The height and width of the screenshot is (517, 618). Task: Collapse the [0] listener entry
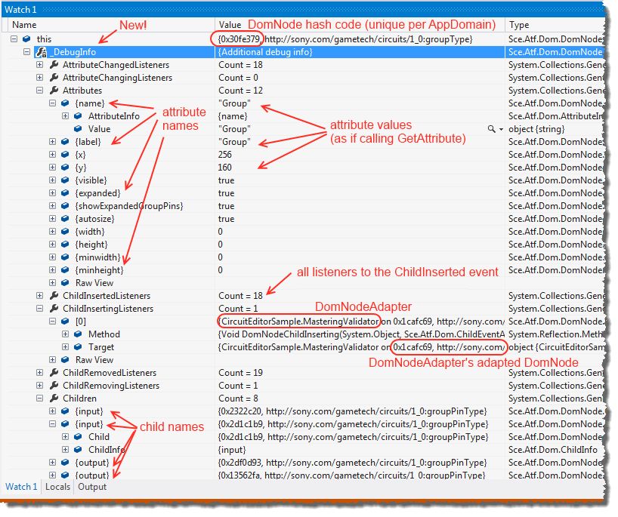click(x=52, y=322)
